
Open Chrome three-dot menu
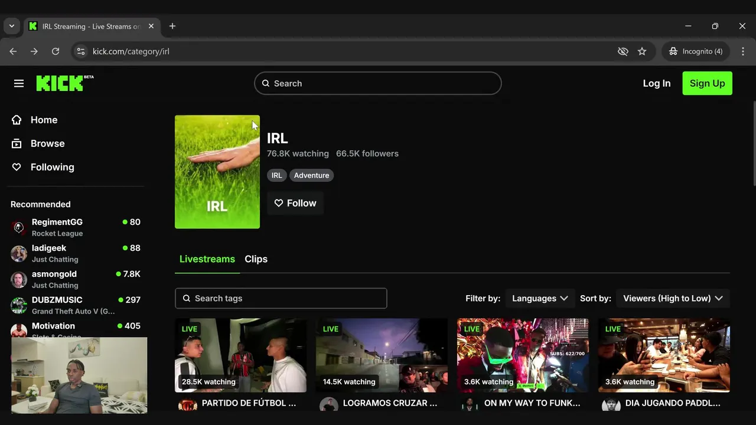743,51
